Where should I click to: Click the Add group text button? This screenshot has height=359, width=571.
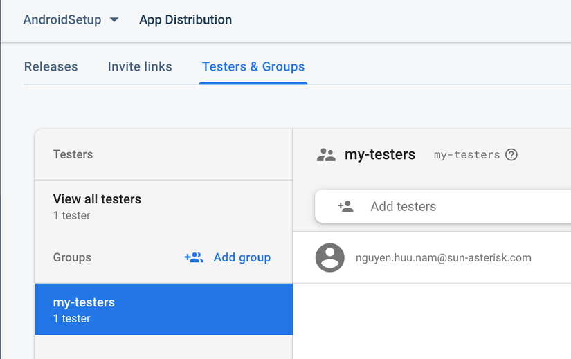pyautogui.click(x=242, y=257)
